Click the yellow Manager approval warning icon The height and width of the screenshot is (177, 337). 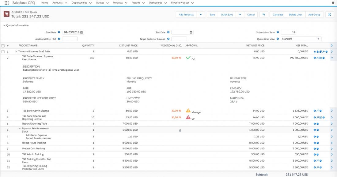click(x=188, y=111)
